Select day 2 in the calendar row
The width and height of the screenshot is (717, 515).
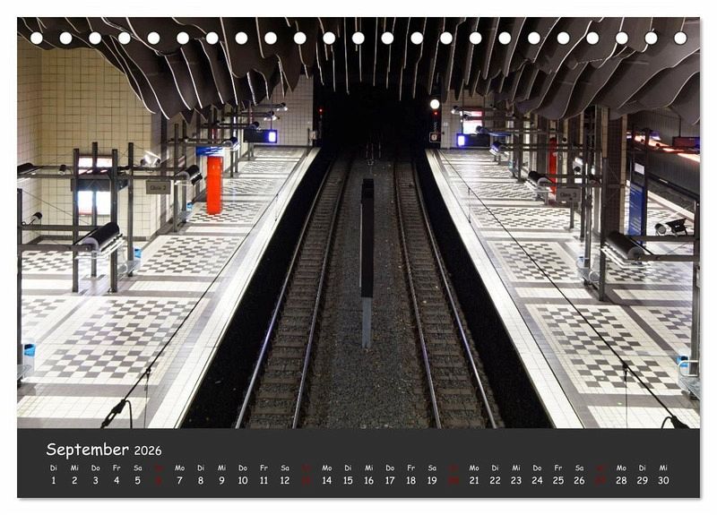coord(74,480)
